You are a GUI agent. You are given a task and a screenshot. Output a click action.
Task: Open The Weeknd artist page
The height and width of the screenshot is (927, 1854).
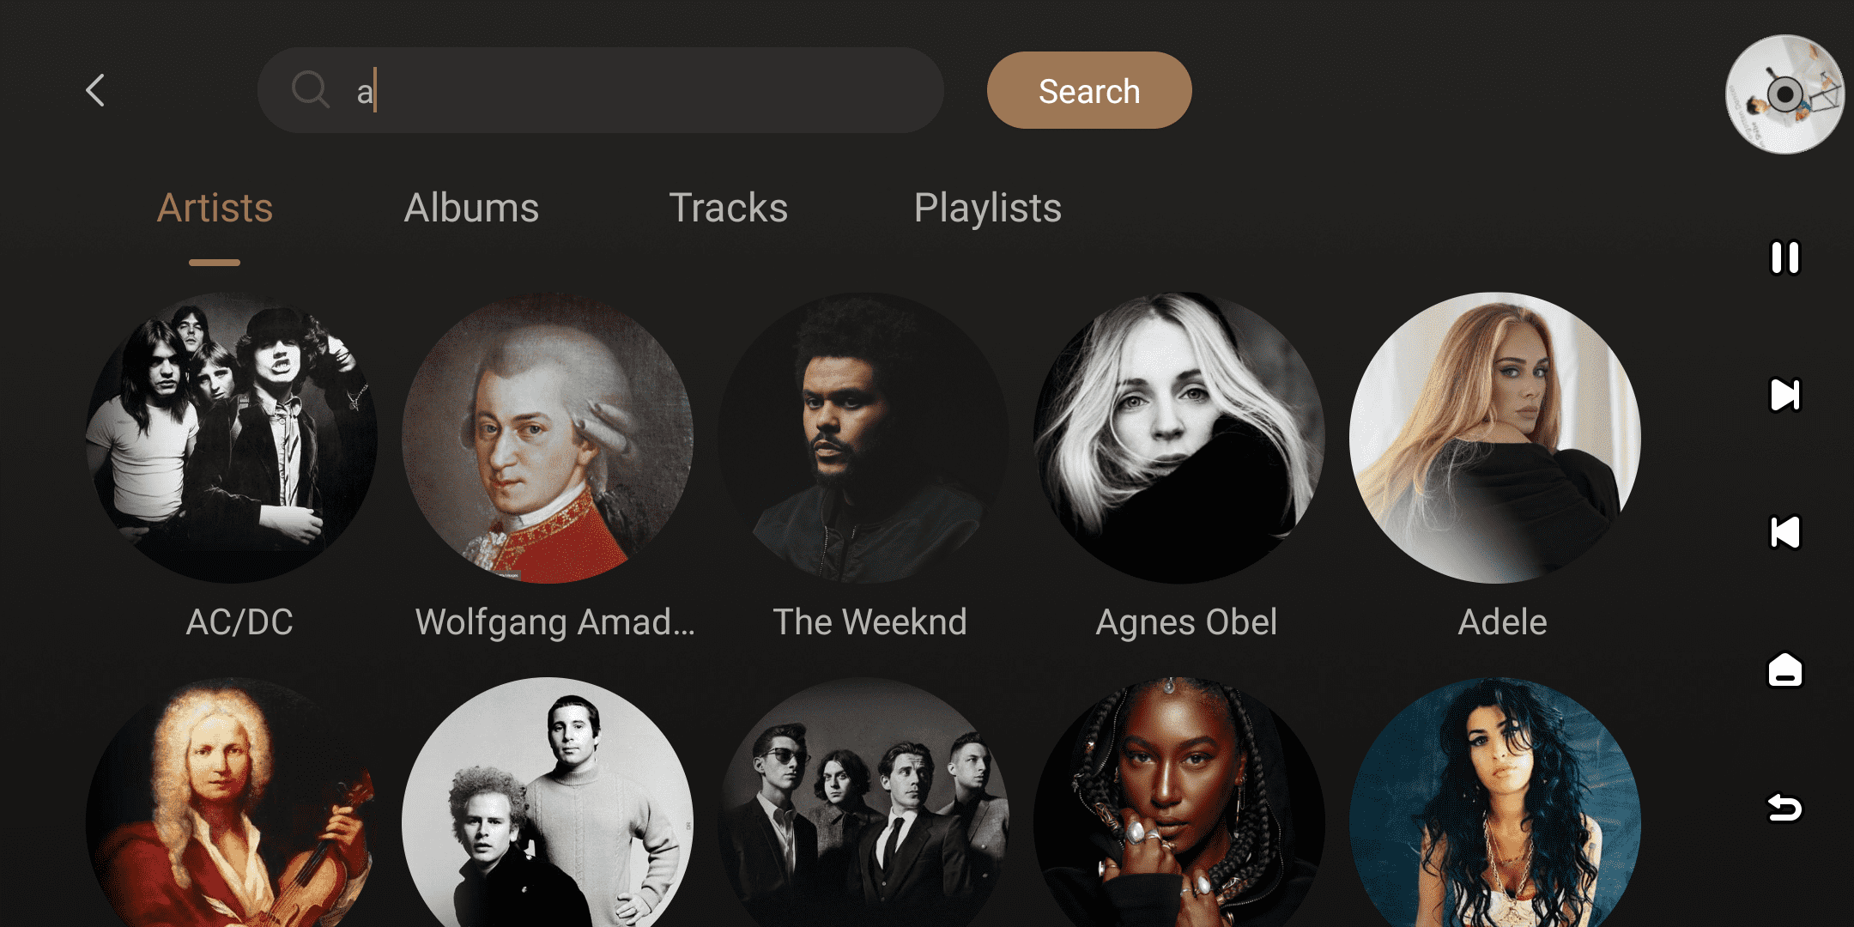point(863,438)
